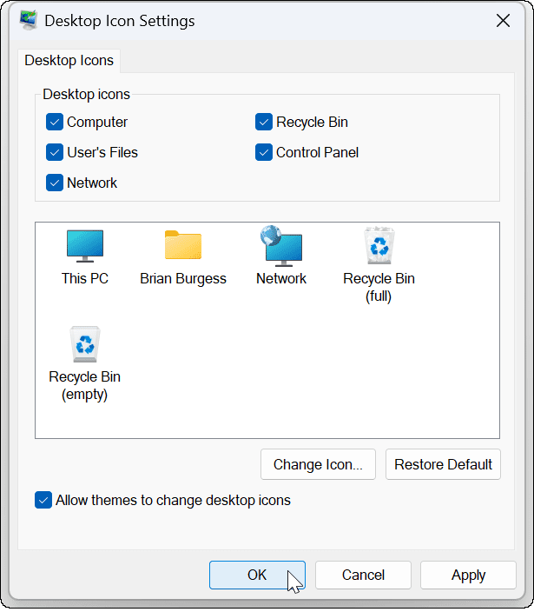This screenshot has width=534, height=612.
Task: Toggle the User's Files checkbox
Action: click(55, 153)
